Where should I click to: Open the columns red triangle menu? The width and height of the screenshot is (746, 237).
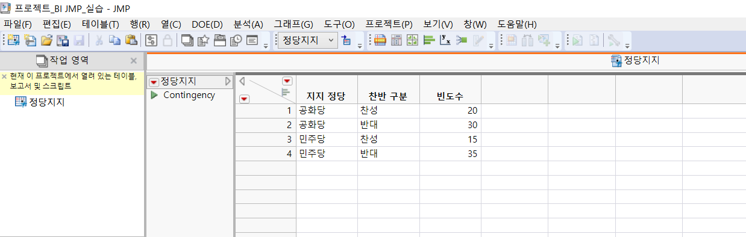tap(287, 81)
